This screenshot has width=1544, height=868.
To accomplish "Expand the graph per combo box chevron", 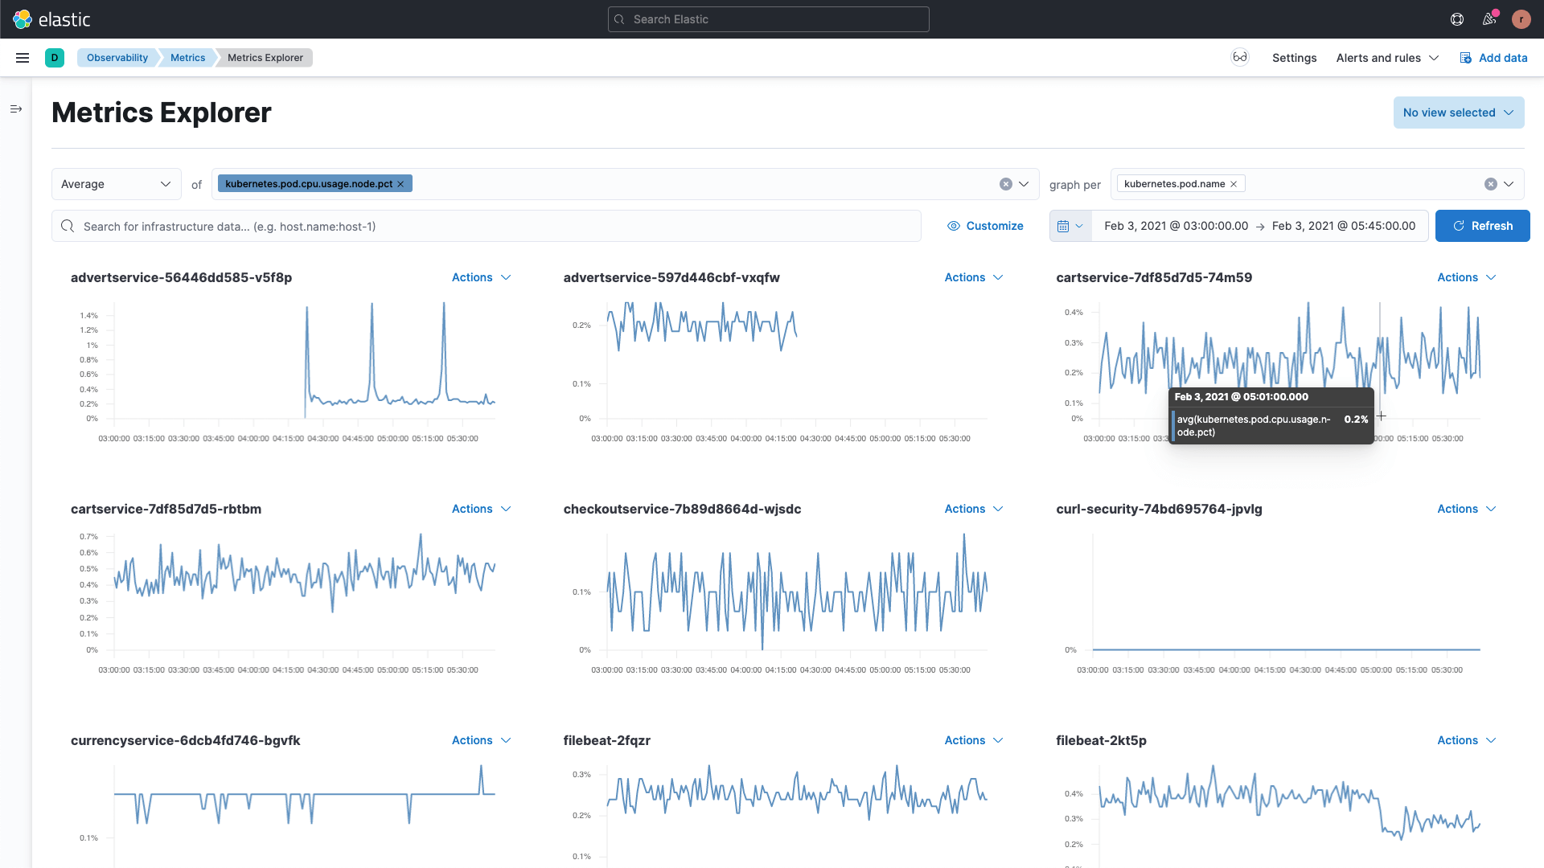I will tap(1509, 184).
